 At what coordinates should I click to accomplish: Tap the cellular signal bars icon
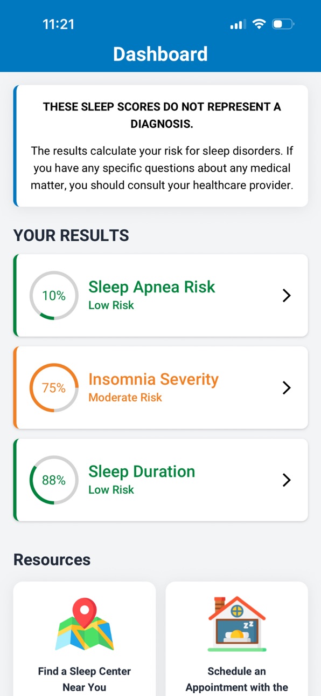point(238,24)
